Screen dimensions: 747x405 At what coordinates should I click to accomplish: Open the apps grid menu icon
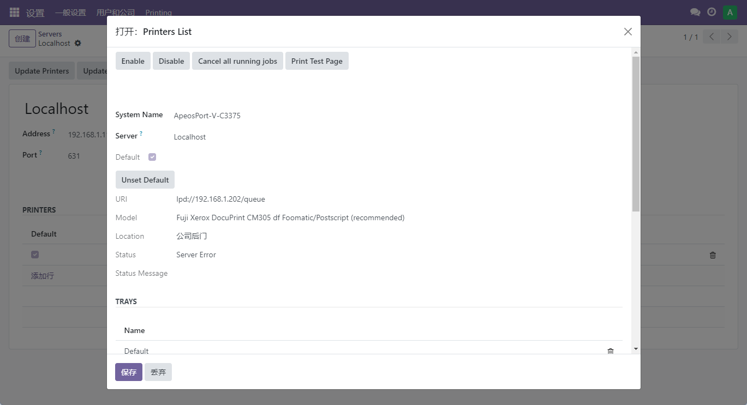point(15,12)
